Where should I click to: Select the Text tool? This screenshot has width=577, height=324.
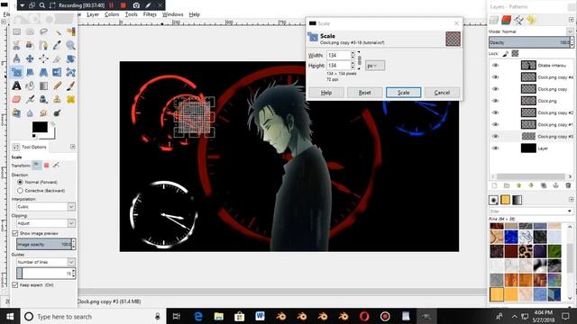pos(16,86)
